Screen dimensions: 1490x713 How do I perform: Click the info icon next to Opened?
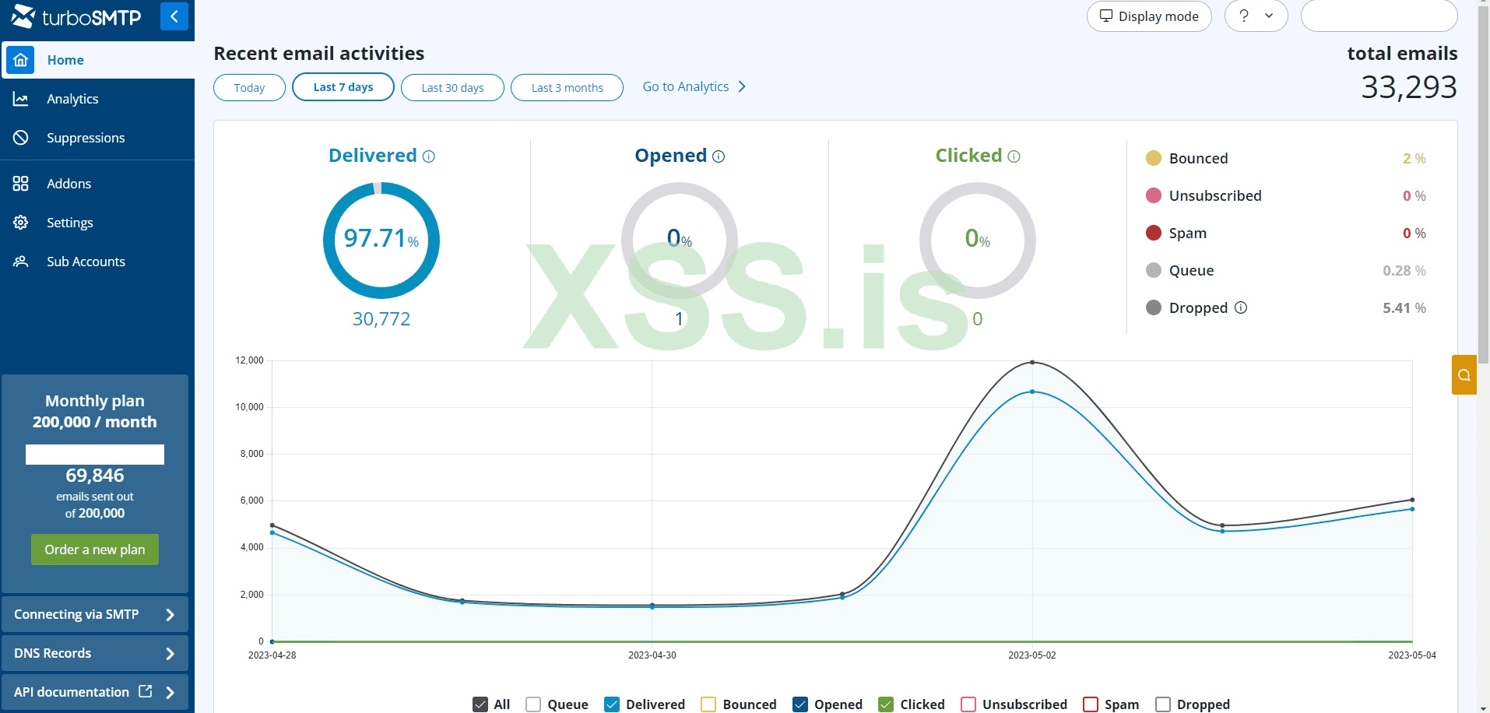719,156
